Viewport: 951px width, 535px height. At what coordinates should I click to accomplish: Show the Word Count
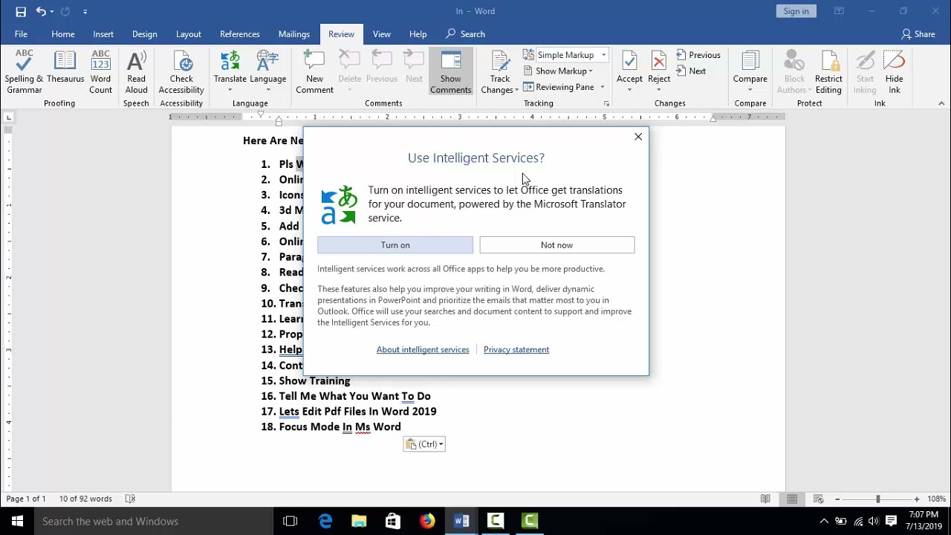(x=100, y=72)
